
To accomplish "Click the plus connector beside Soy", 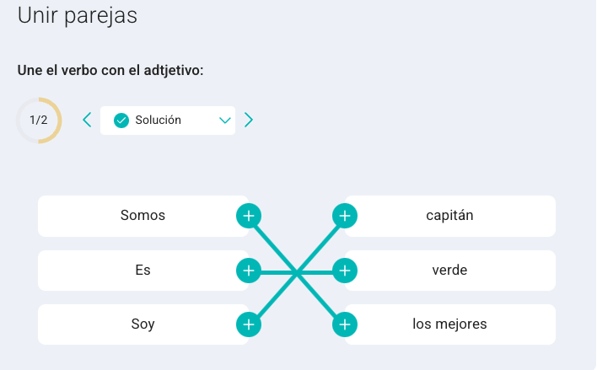I will (249, 324).
